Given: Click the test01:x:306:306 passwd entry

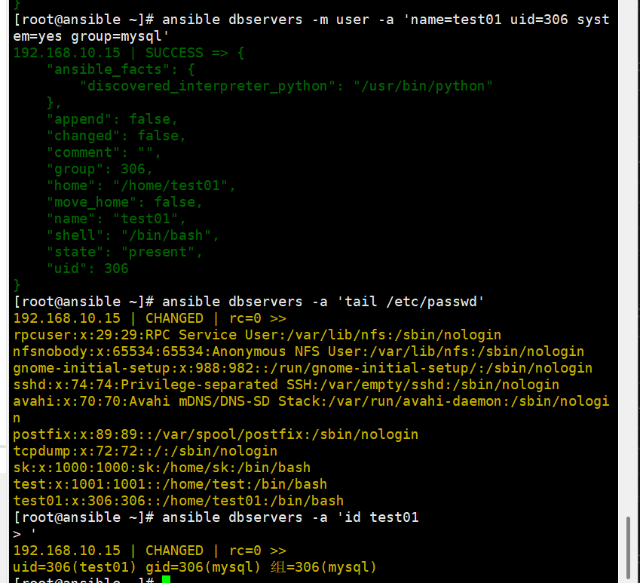Looking at the screenshot, I should [x=179, y=501].
